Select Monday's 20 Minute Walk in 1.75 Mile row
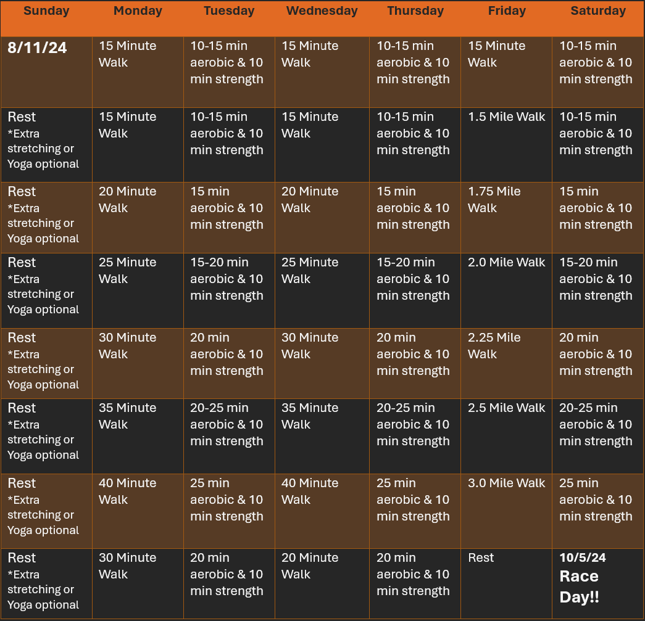The image size is (645, 621). (x=138, y=218)
